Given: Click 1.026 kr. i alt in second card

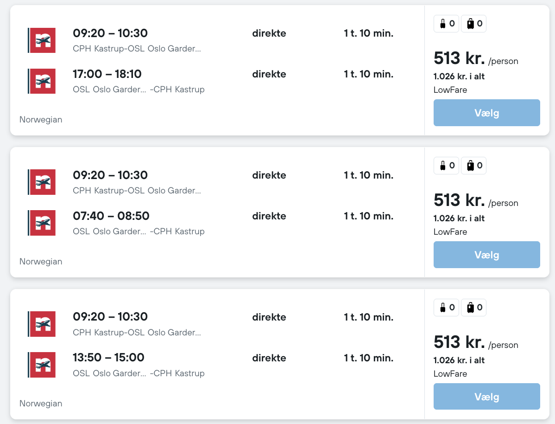Looking at the screenshot, I should (x=459, y=218).
